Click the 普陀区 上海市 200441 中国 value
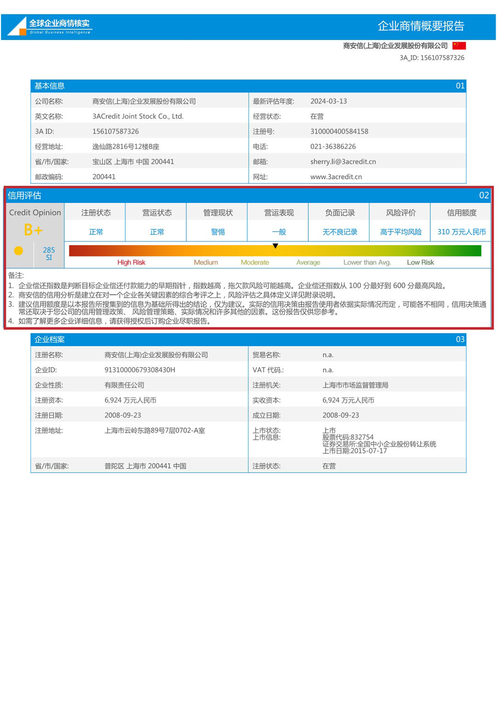Image resolution: width=497 pixels, height=716 pixels. tap(145, 466)
